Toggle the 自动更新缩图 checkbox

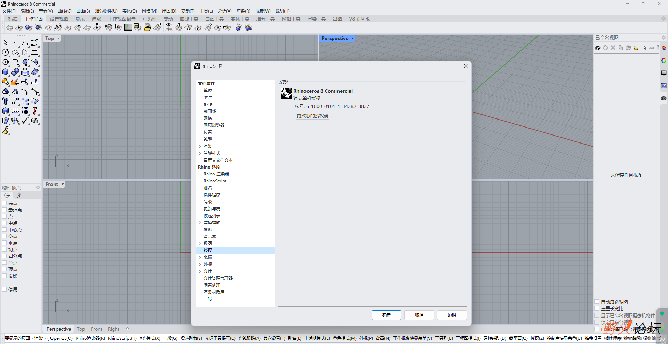pos(597,302)
